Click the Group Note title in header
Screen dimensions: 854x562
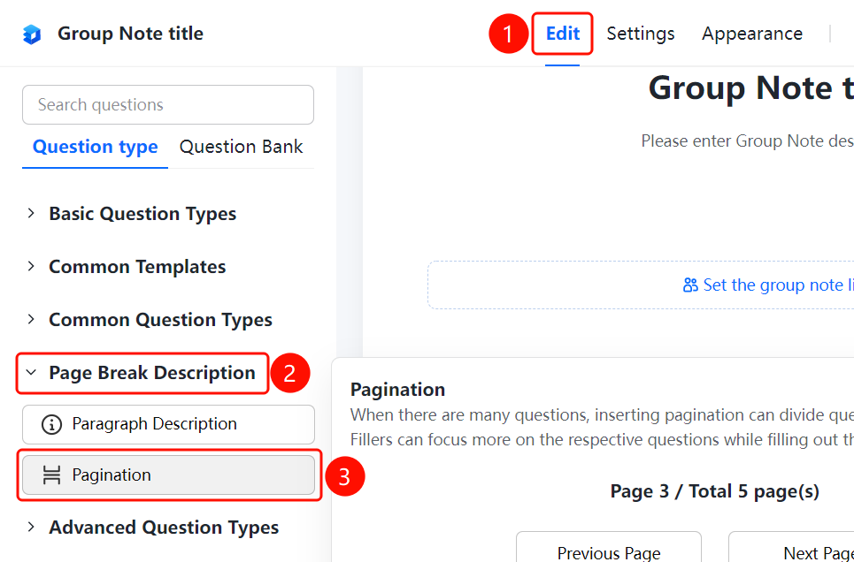(x=131, y=34)
